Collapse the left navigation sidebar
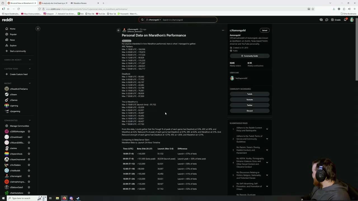 click(38, 28)
